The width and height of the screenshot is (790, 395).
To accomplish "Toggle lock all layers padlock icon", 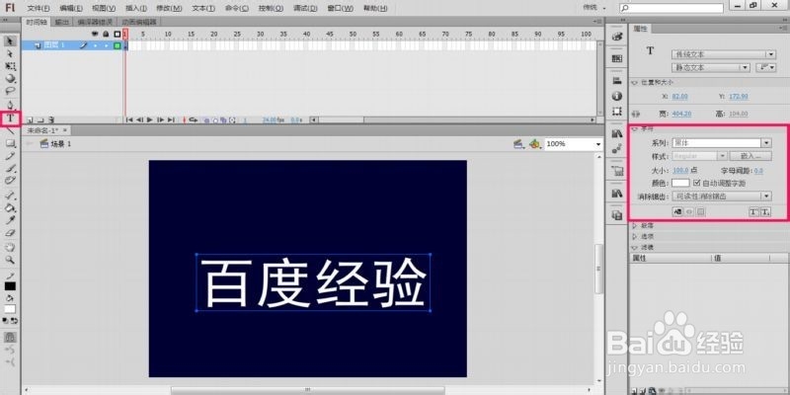I will (106, 34).
